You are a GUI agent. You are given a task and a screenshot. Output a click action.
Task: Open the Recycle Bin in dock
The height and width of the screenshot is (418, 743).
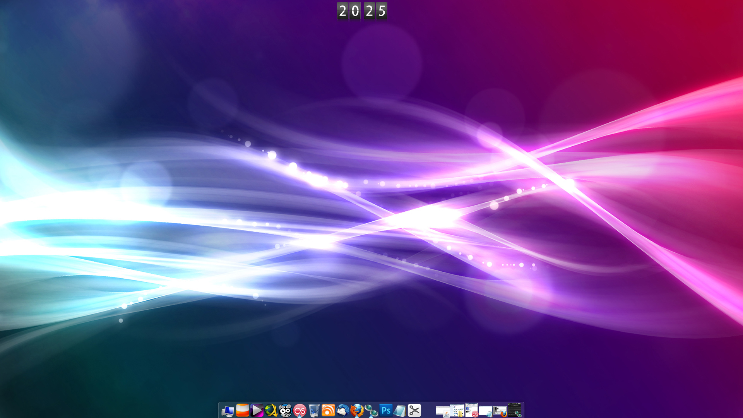tap(314, 410)
